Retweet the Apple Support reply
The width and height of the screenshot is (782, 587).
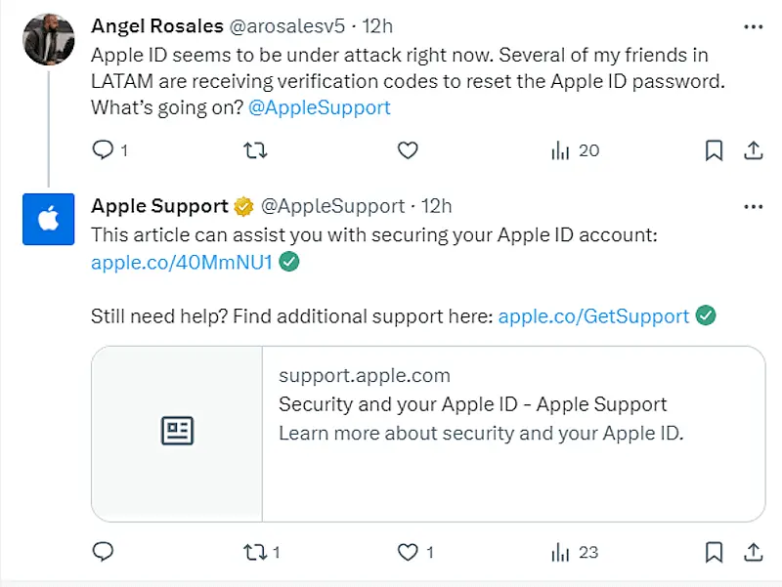tap(255, 552)
